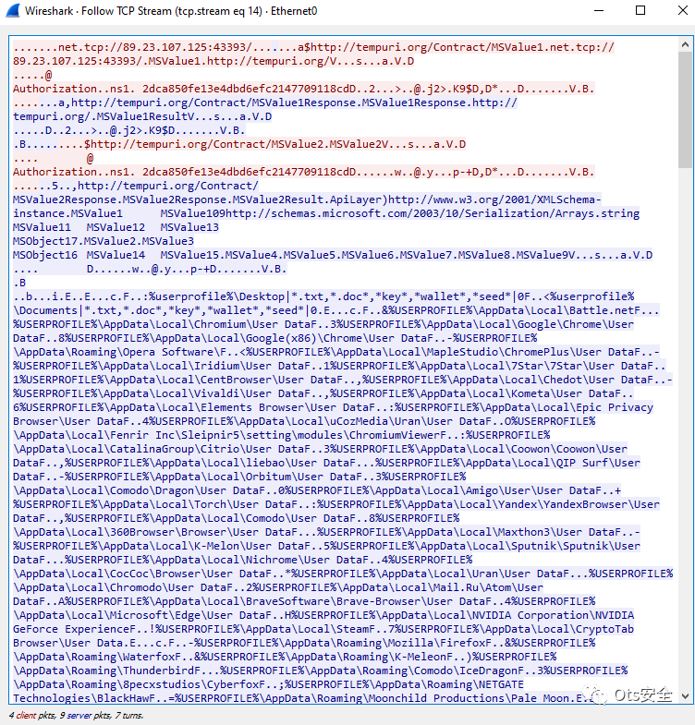Click the second Authorization..ns1 line
The image size is (695, 725).
pos(303,172)
